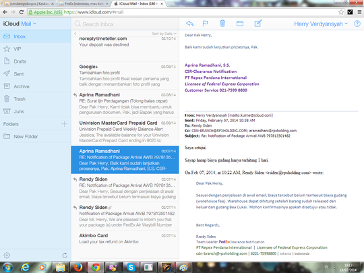Screen dimensions: 364x273
Task: Open Firefox from taskbar
Action: point(78,268)
